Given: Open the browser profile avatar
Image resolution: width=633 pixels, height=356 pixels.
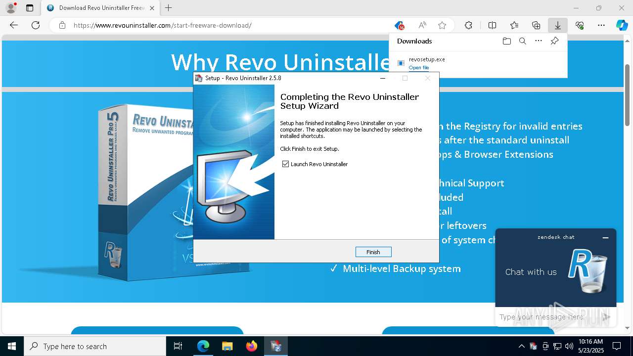Looking at the screenshot, I should (x=11, y=8).
